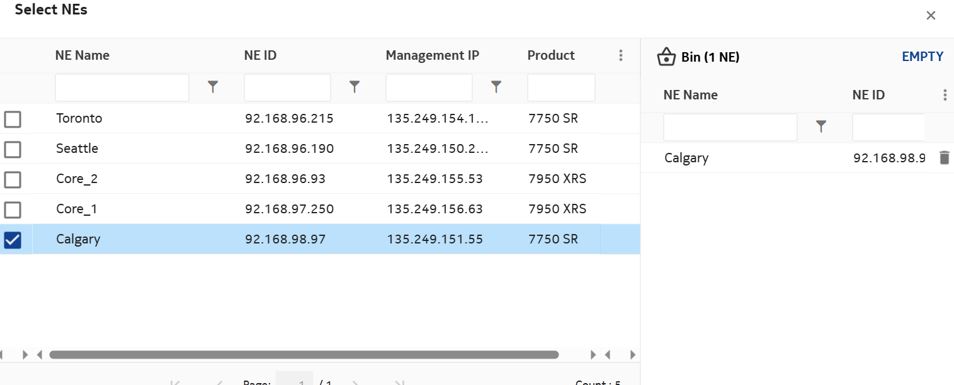Sort by the NE Name column header
954x385 pixels.
[x=82, y=55]
